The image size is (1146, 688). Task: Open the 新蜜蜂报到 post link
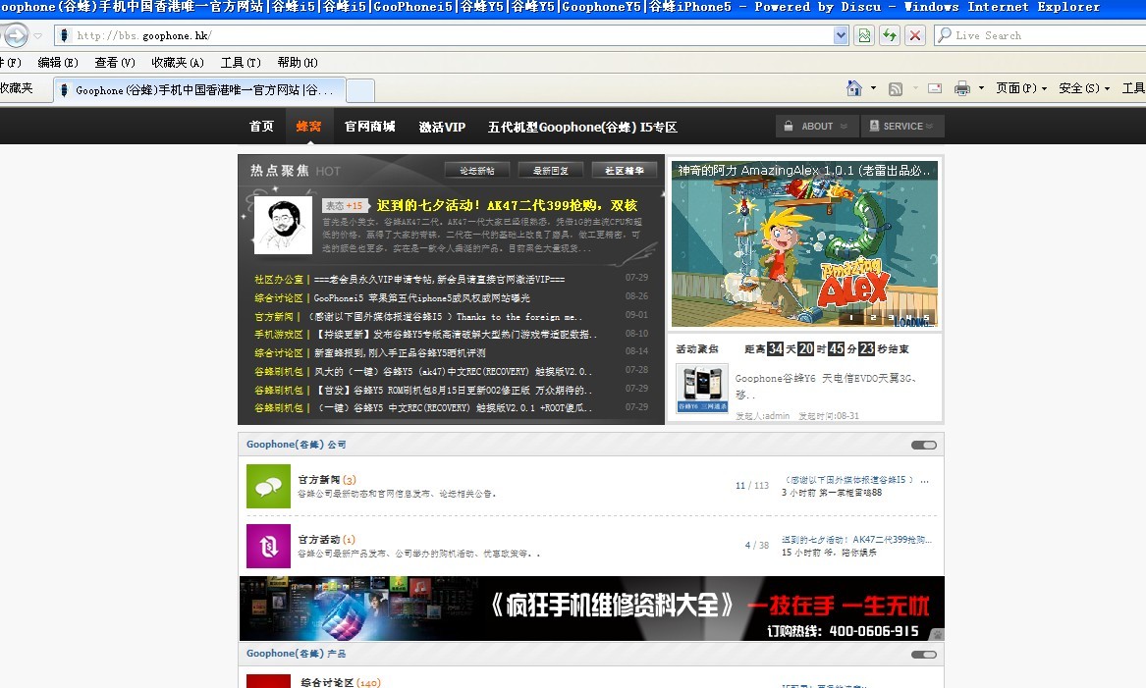click(400, 352)
